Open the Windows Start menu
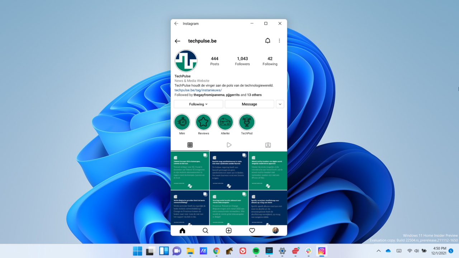 click(137, 251)
